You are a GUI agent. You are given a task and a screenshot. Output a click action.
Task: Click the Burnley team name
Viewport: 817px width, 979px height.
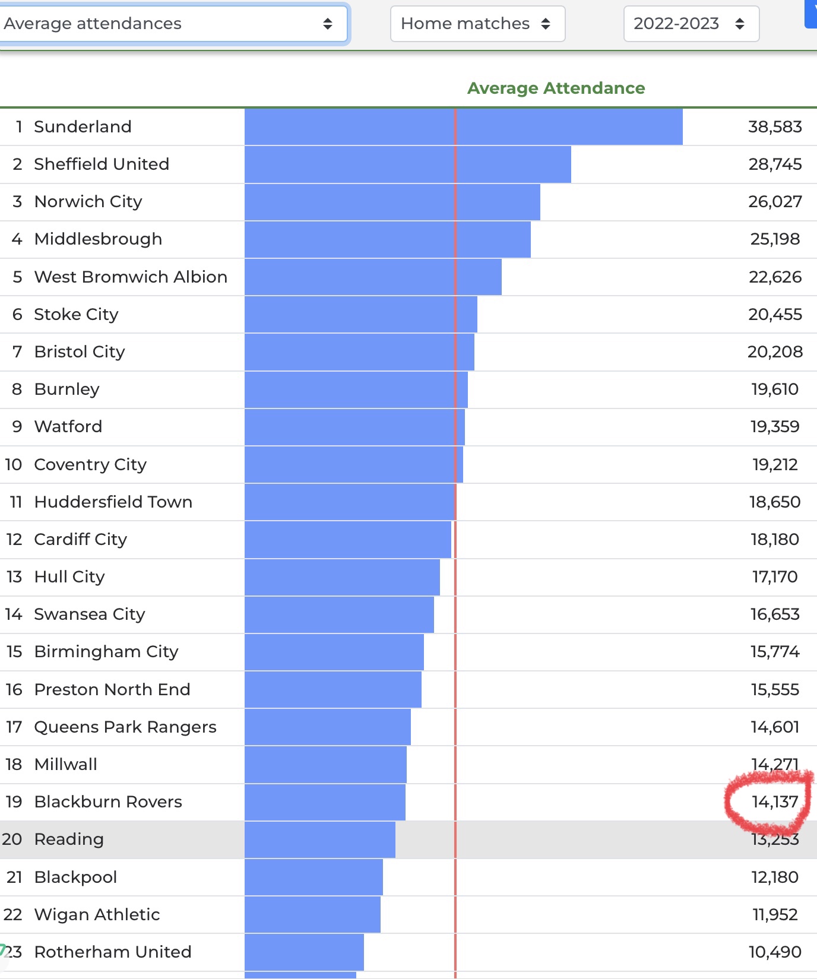[66, 389]
